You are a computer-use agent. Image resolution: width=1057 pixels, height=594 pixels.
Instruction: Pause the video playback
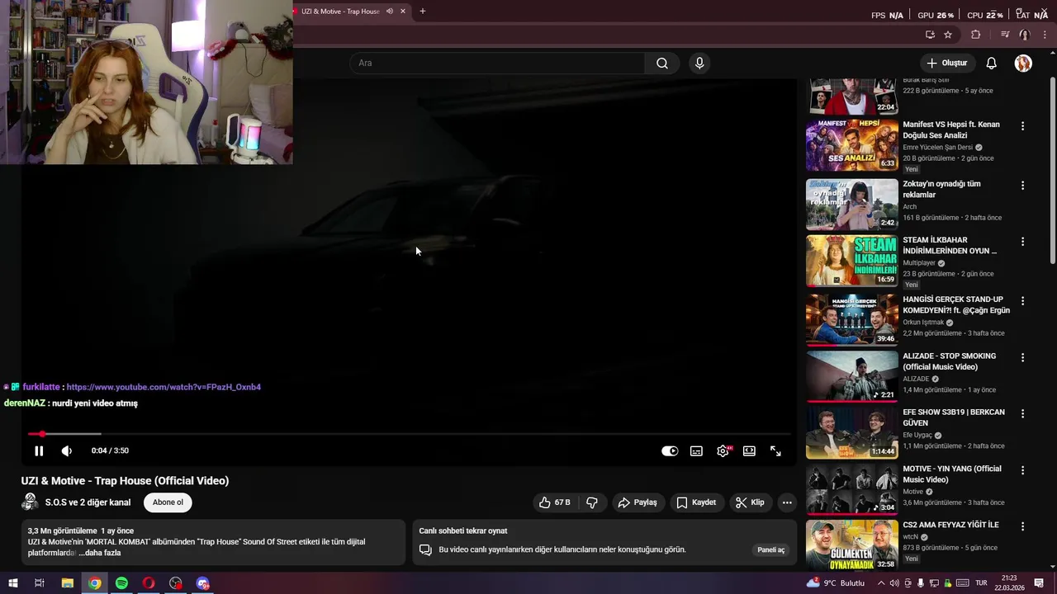tap(39, 450)
